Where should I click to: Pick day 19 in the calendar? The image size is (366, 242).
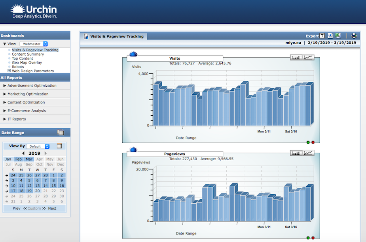click(29, 191)
